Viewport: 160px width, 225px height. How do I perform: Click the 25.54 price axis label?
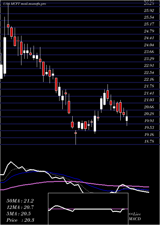pyautogui.click(x=149, y=17)
